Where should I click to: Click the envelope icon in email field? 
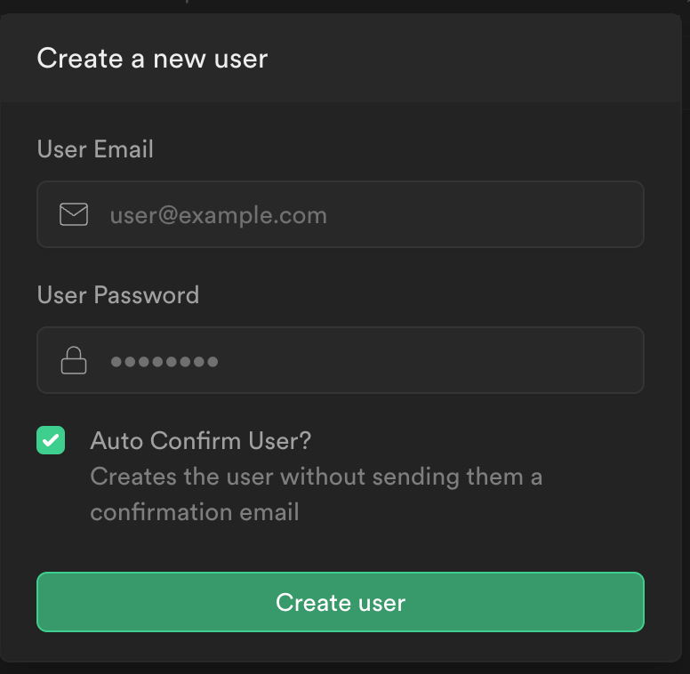pyautogui.click(x=74, y=214)
